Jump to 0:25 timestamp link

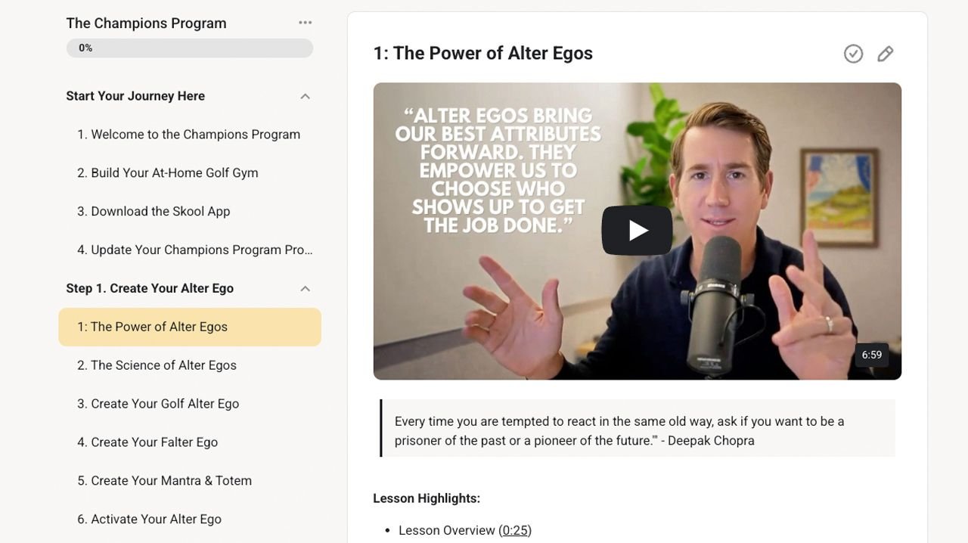pos(515,531)
